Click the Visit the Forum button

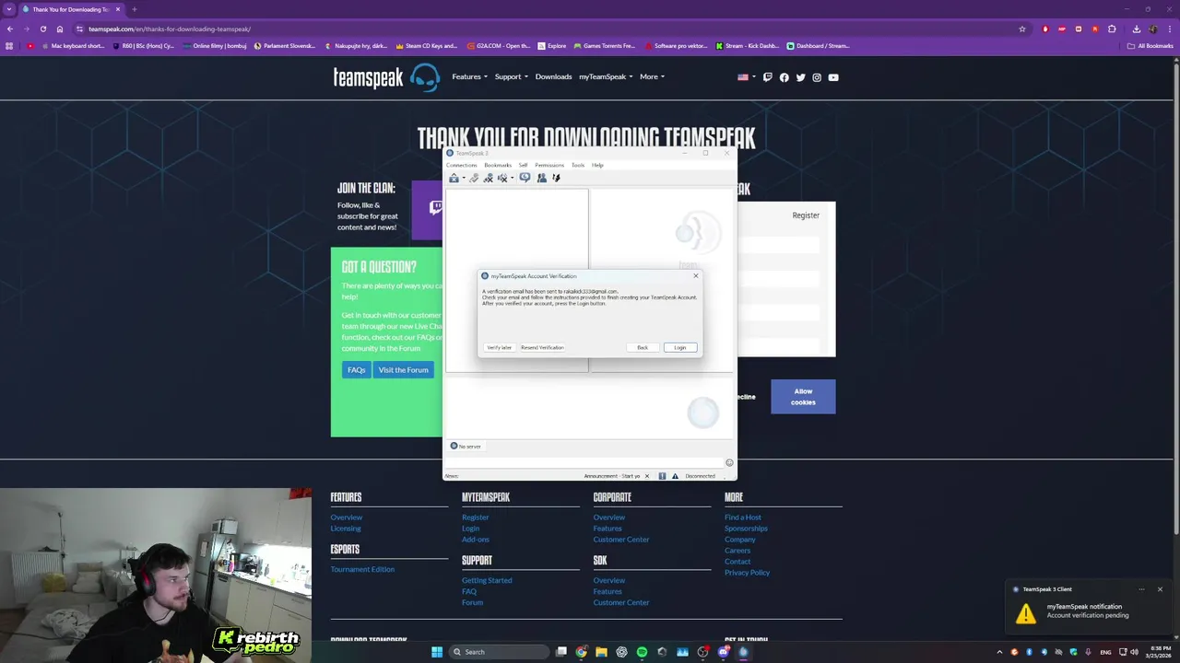[x=403, y=370]
